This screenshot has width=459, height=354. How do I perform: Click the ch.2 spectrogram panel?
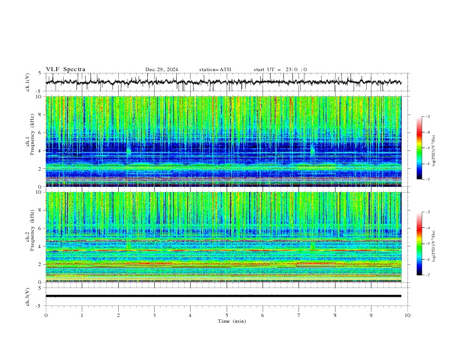click(x=224, y=237)
